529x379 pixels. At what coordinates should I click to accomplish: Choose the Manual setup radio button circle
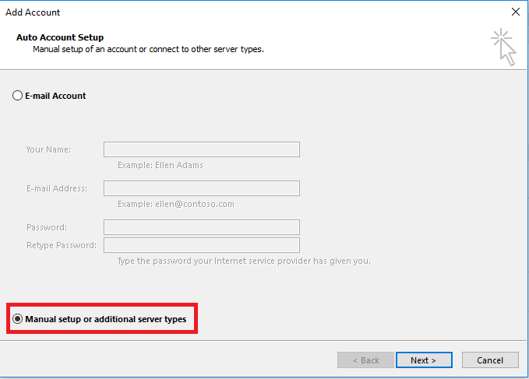18,319
